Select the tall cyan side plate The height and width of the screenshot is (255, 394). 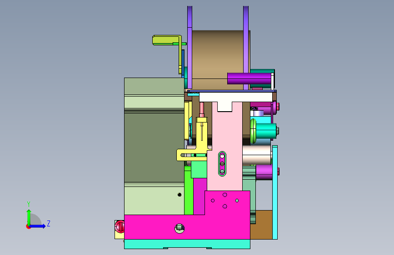coord(275,192)
